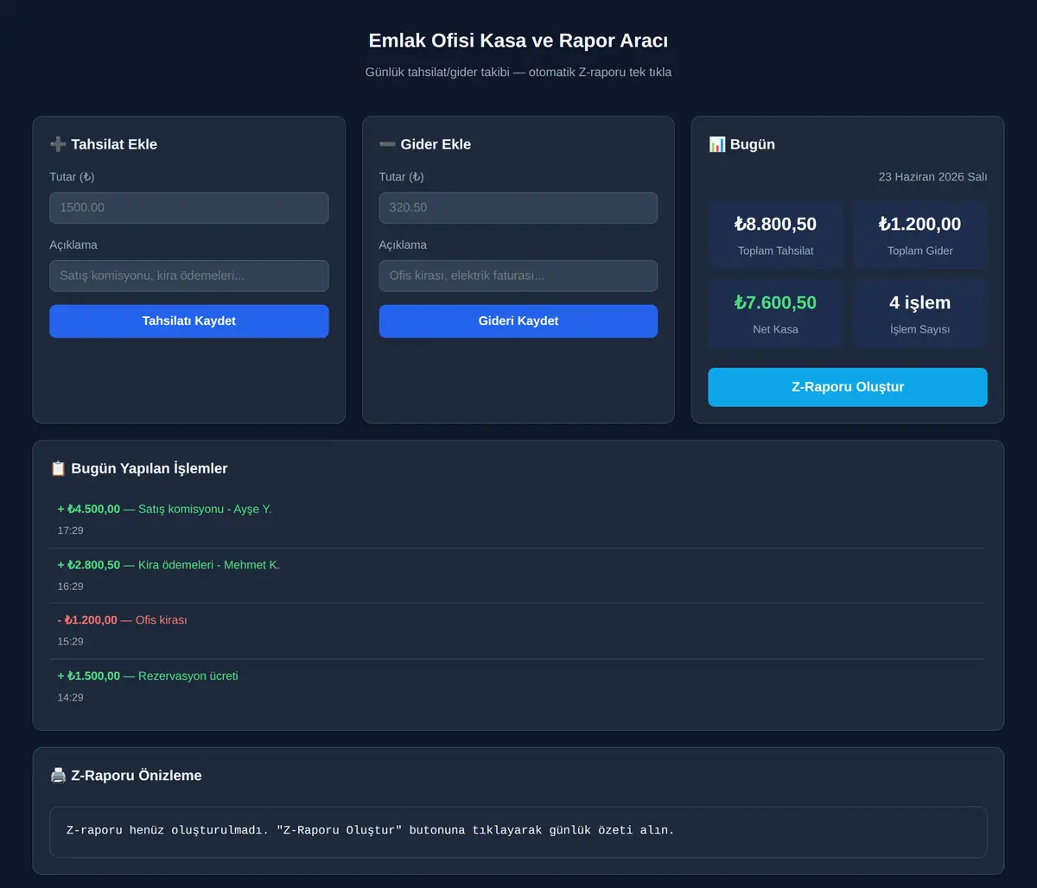This screenshot has width=1037, height=888.
Task: Select the ₺8.800,50 total collection value
Action: tap(775, 225)
